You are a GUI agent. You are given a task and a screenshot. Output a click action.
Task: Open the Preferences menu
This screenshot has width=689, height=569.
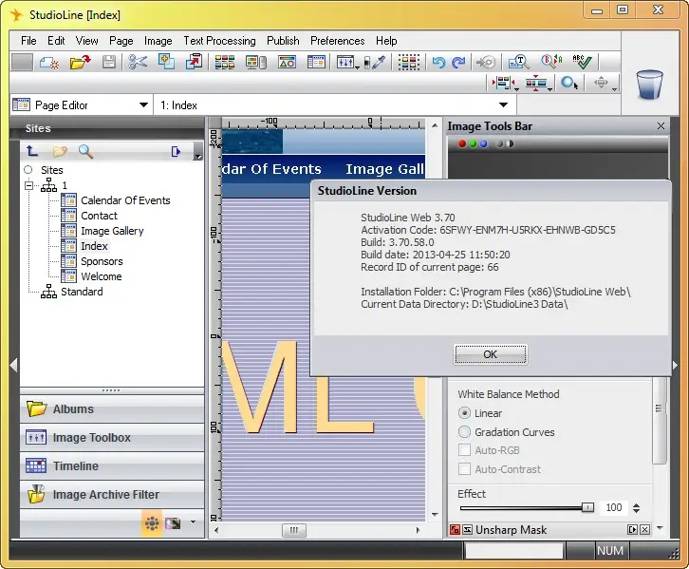point(338,41)
